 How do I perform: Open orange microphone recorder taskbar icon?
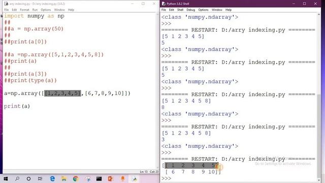pos(123,178)
